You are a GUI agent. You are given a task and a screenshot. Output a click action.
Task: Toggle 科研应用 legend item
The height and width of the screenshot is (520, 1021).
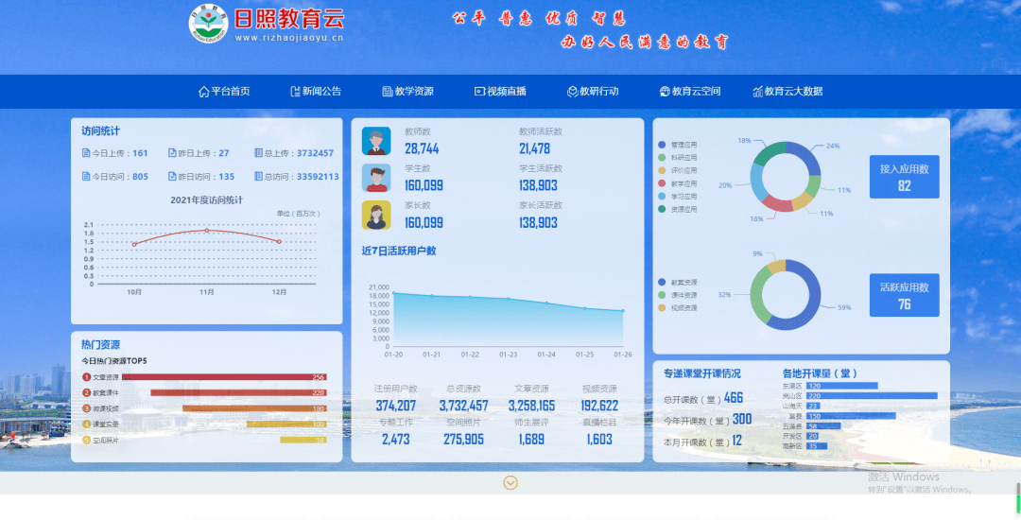(678, 158)
